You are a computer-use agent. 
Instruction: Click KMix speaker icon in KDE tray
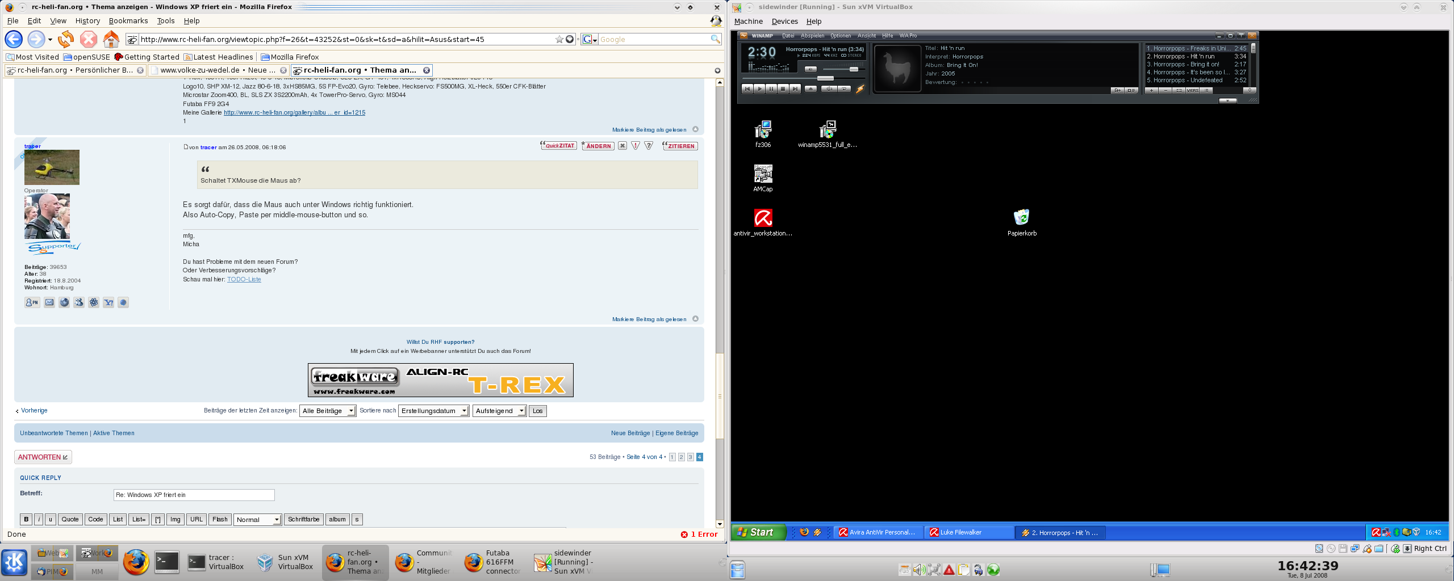[919, 570]
